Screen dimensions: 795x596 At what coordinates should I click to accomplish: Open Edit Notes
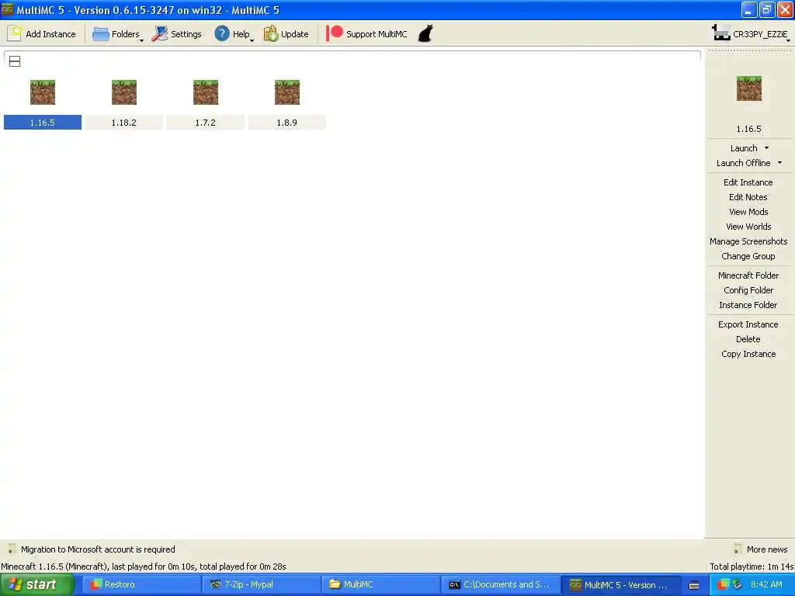click(x=748, y=196)
